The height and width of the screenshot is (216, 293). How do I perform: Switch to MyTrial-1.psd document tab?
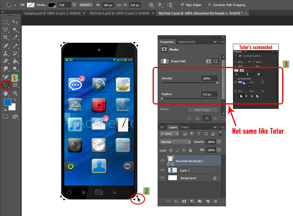click(120, 13)
